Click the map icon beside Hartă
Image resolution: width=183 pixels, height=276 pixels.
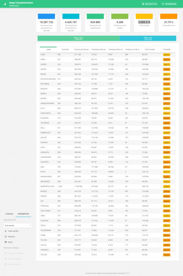6,242
